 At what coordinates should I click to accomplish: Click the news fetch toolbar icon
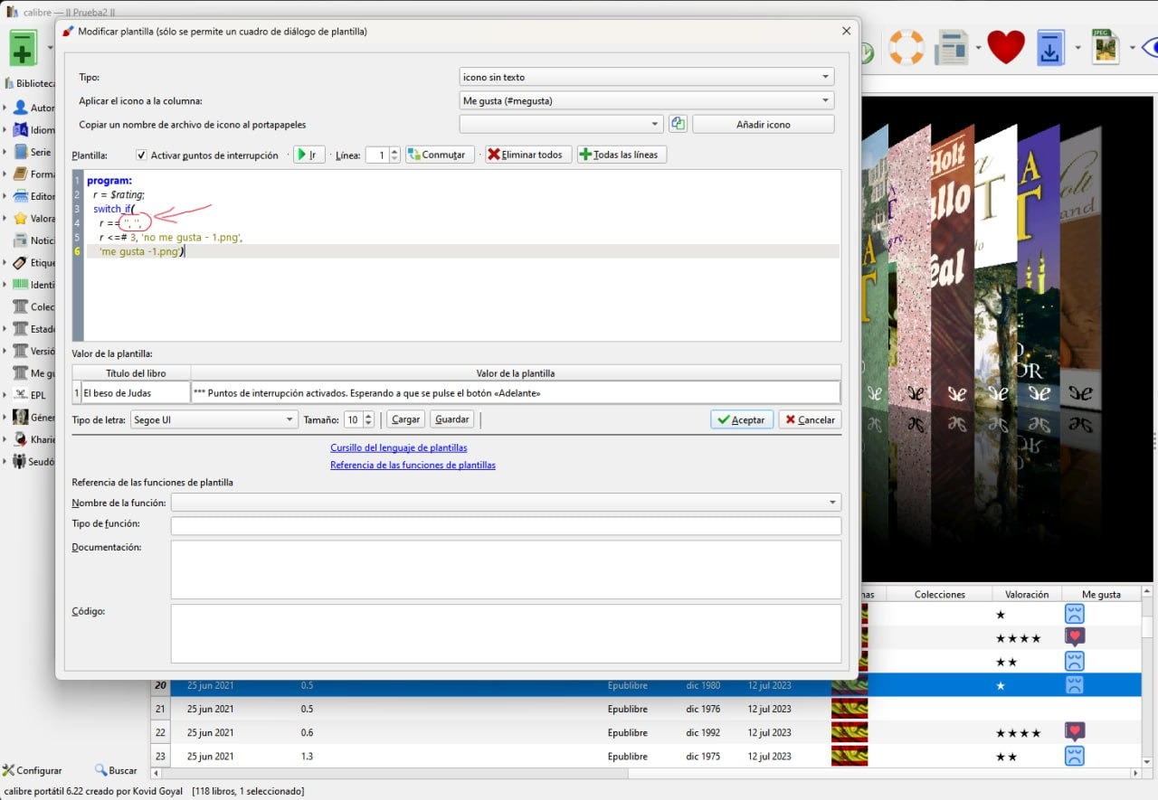[951, 48]
